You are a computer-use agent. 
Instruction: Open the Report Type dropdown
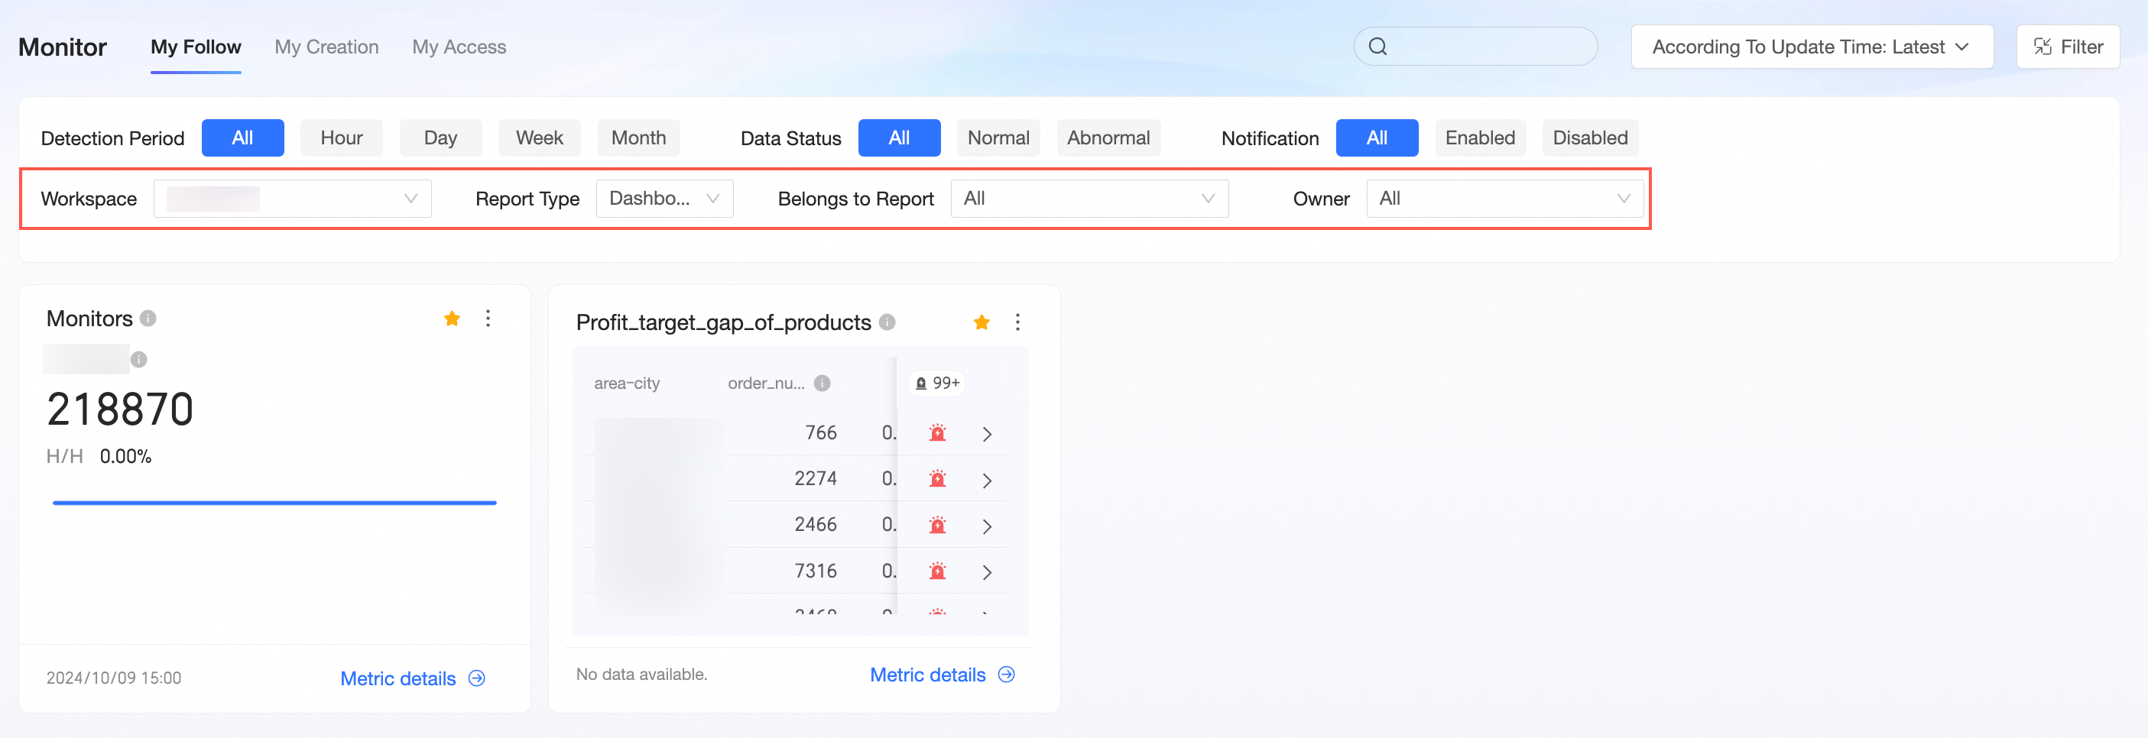point(664,198)
